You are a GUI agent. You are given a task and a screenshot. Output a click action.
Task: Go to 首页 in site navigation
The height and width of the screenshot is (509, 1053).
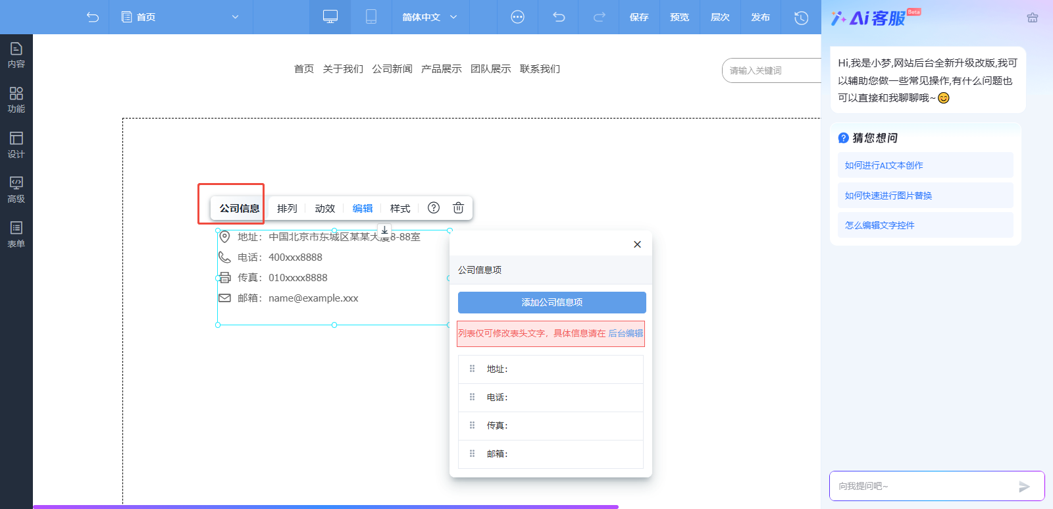[x=304, y=69]
